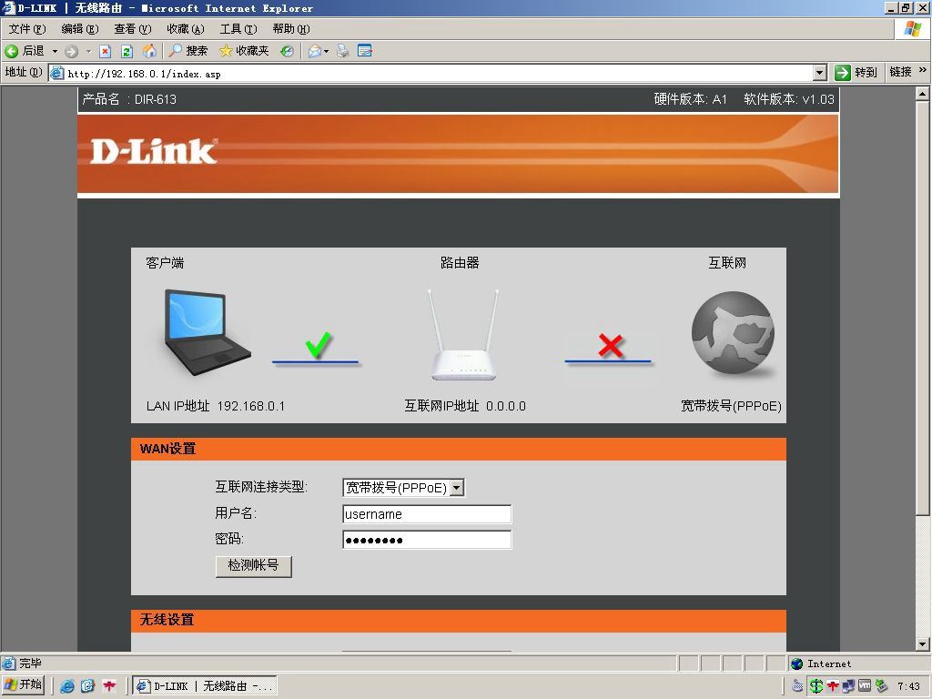Launch Internet Explorer from quick launch
Screen dimensions: 932x699
(67, 686)
